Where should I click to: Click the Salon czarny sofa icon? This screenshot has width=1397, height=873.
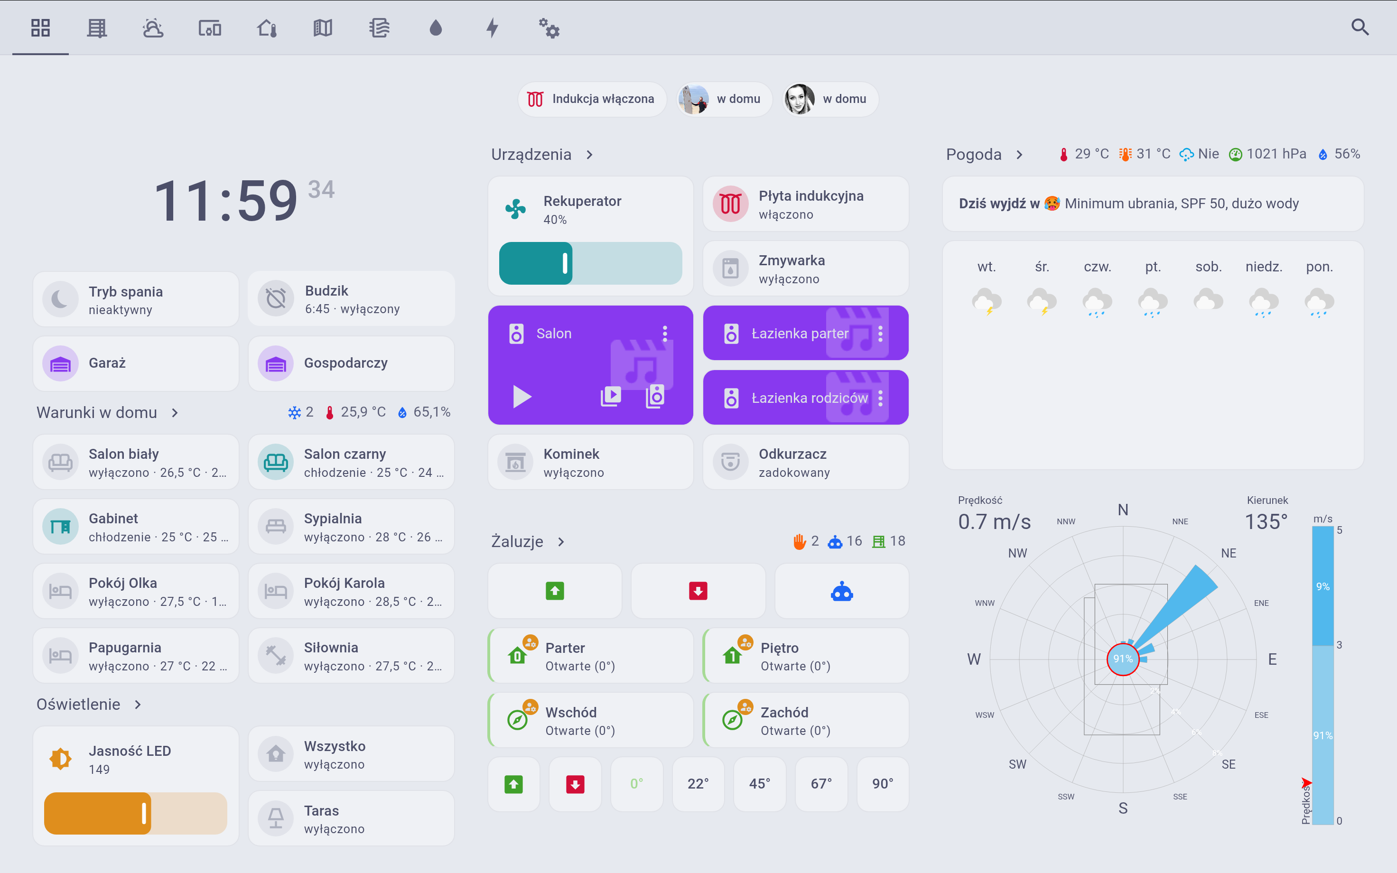click(276, 463)
